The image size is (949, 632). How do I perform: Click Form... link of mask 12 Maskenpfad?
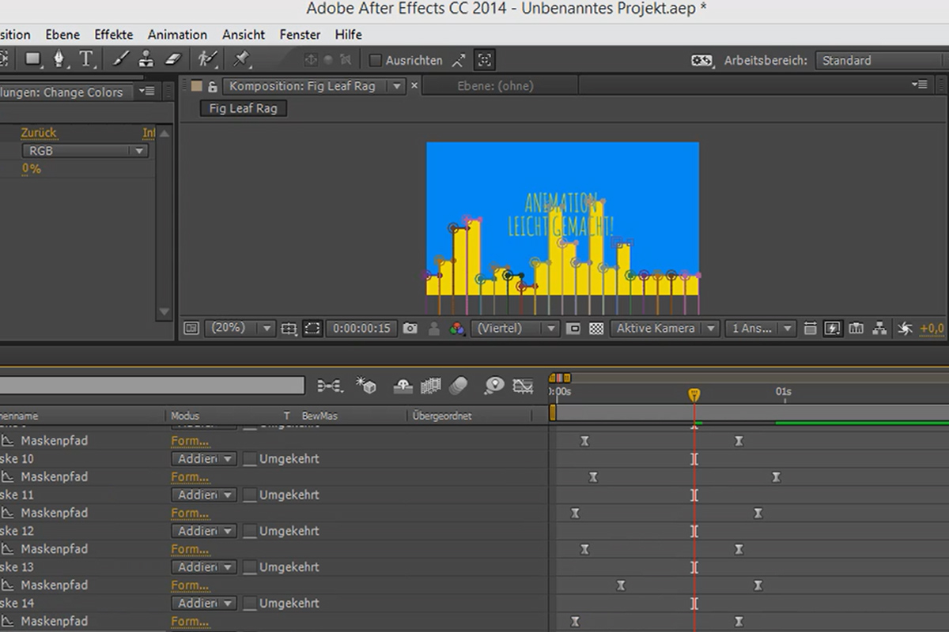click(x=190, y=549)
